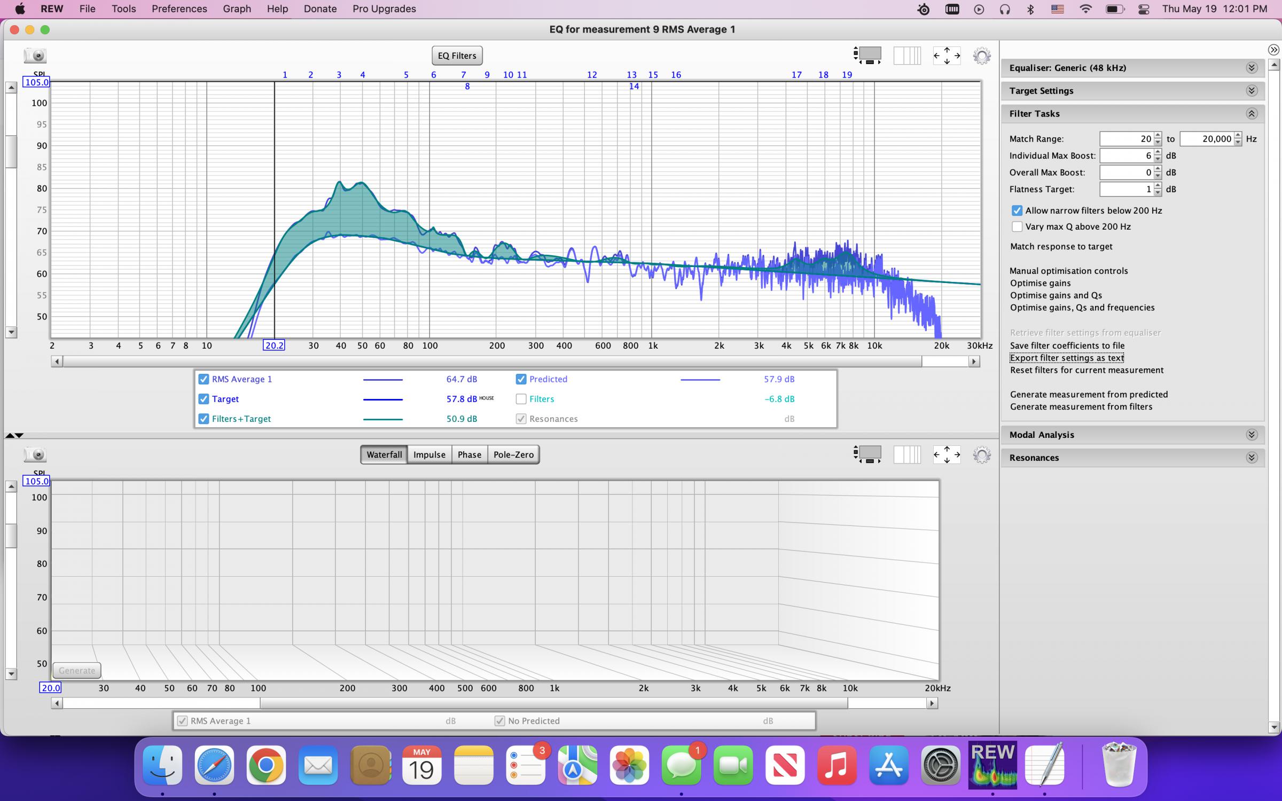Screen dimensions: 1282x801
Task: Click the frequency axis divisions icon
Action: [908, 55]
